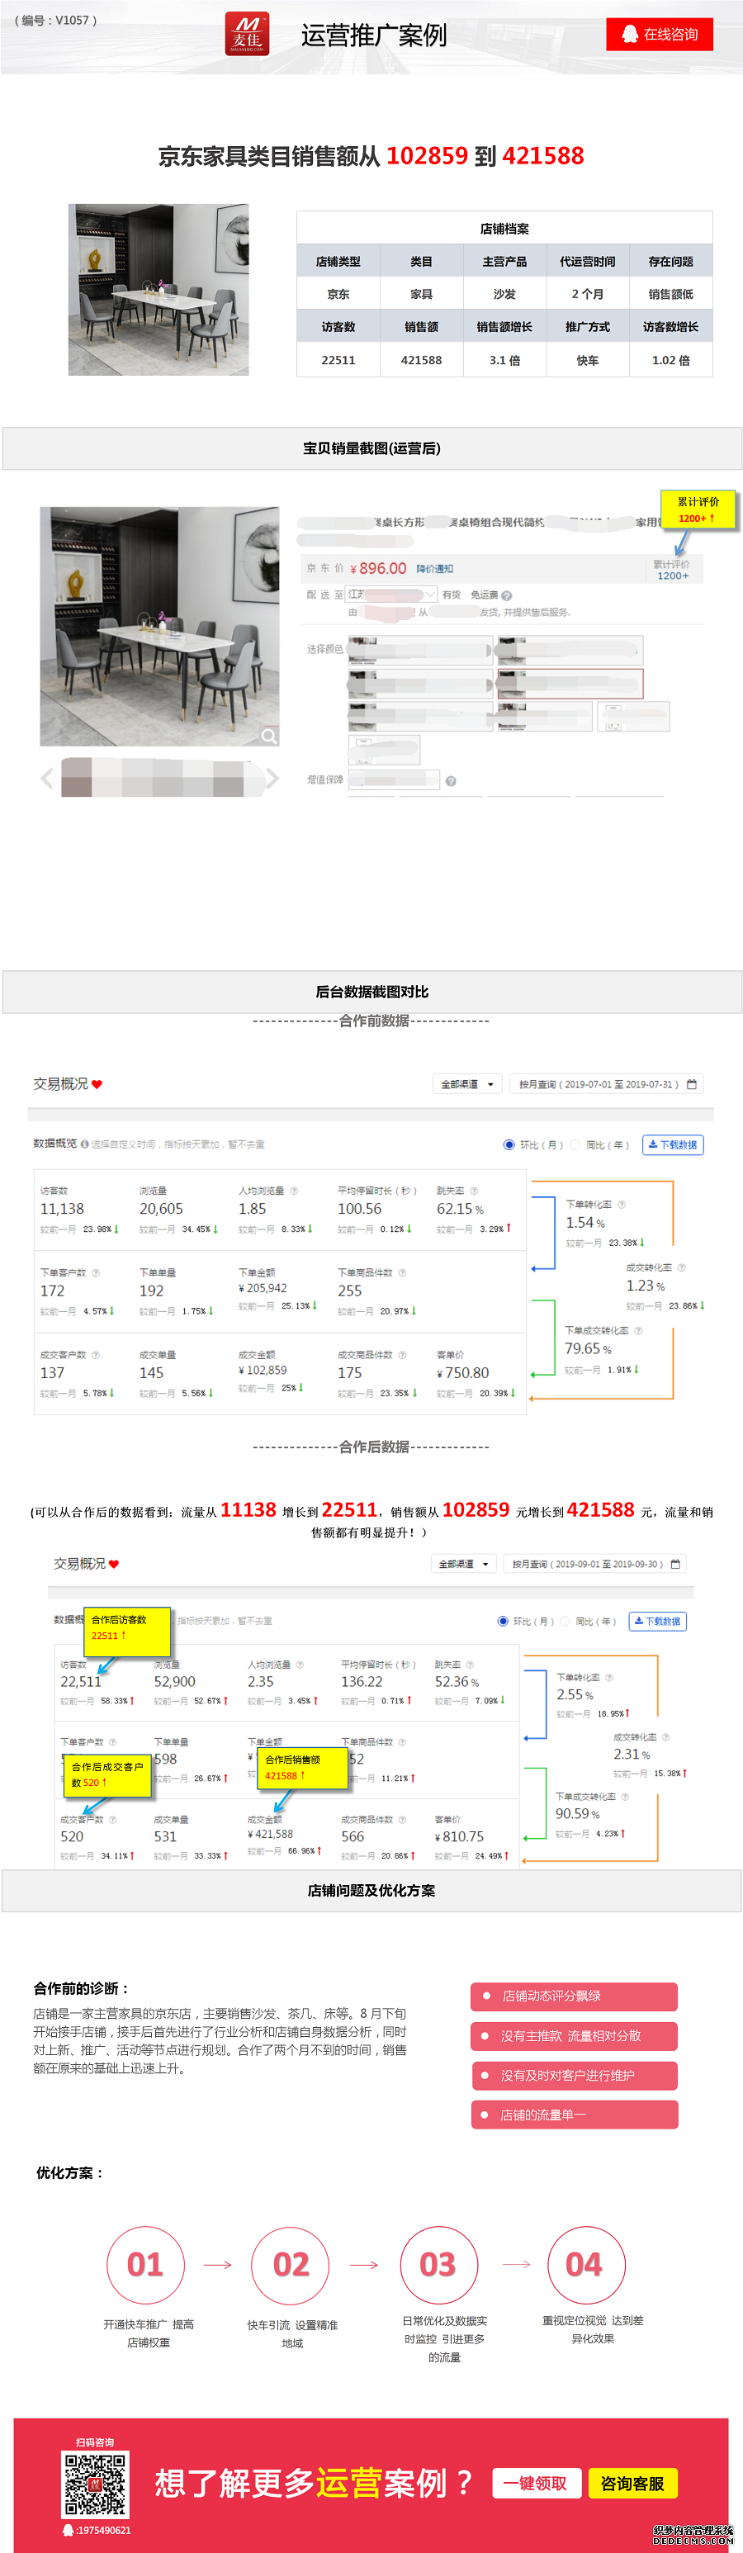The height and width of the screenshot is (2553, 743).
Task: Expand the 全部渠道 dropdown in the July panel
Action: [x=467, y=1084]
